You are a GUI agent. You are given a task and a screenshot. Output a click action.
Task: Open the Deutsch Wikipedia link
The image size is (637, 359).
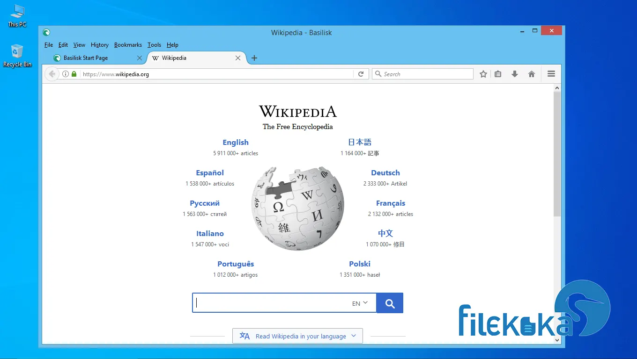pos(385,173)
